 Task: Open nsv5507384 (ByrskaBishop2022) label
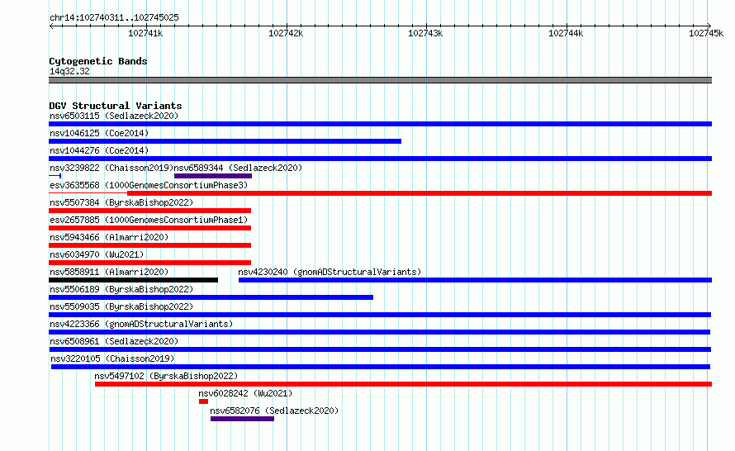121,202
